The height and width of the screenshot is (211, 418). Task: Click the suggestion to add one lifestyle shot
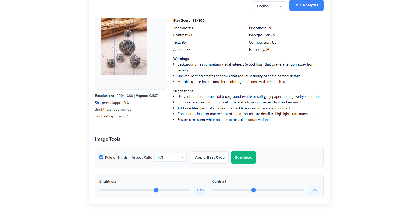234,108
